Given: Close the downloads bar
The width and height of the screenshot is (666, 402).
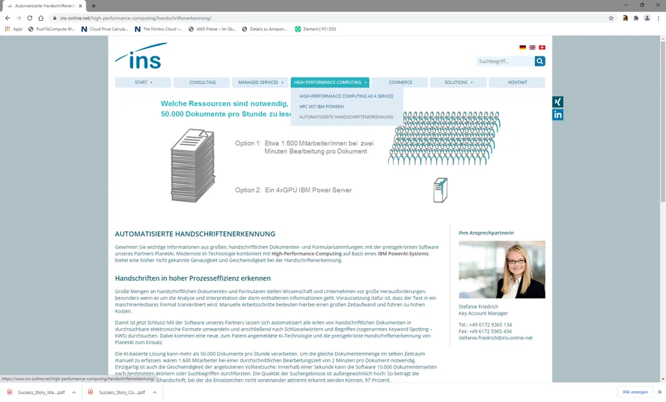Looking at the screenshot, I should (659, 392).
